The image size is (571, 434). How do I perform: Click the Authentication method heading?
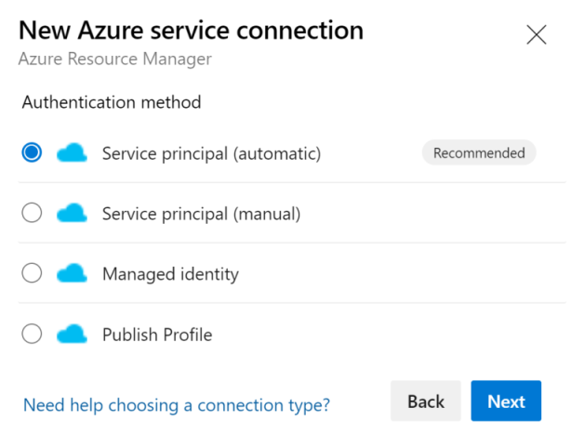pyautogui.click(x=112, y=102)
